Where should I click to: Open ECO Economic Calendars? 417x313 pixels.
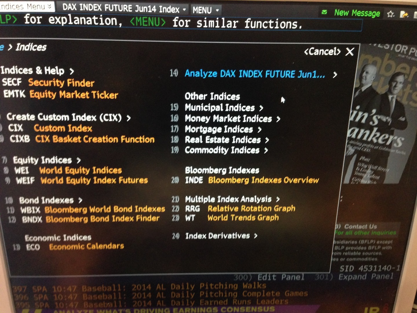(75, 247)
